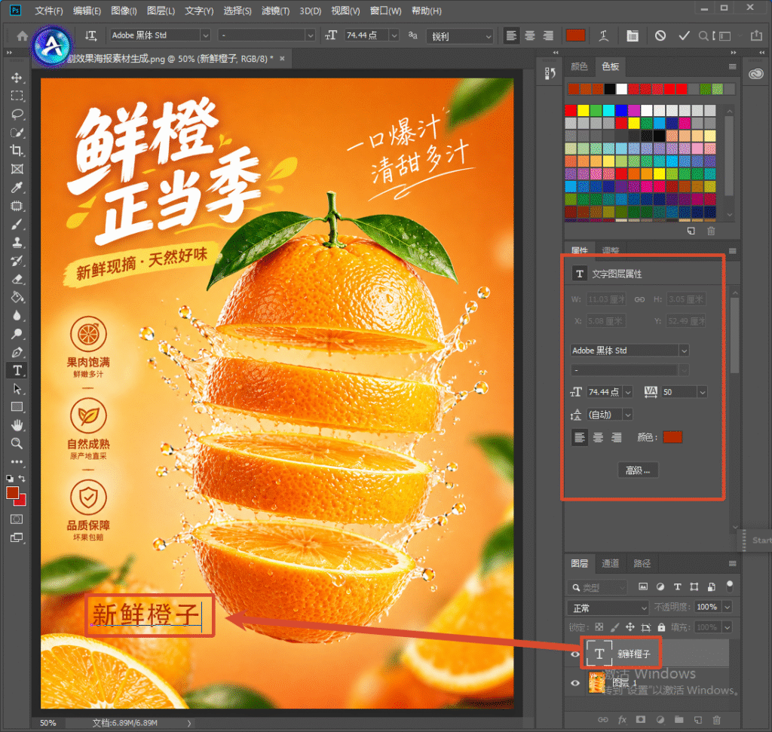The height and width of the screenshot is (732, 772).
Task: Right-align text in the options bar
Action: (x=548, y=35)
